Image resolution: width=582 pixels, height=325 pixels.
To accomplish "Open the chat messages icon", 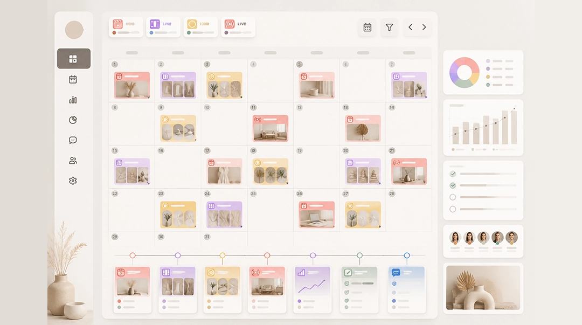I will (x=73, y=140).
